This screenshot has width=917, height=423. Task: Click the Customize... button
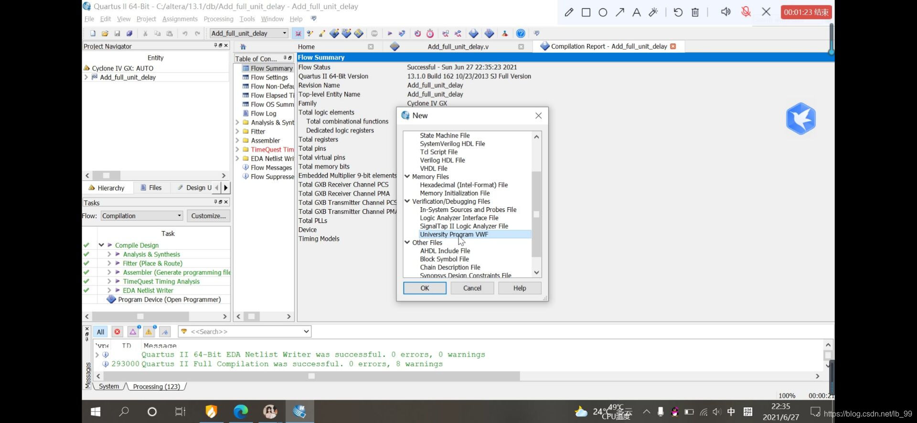point(208,216)
